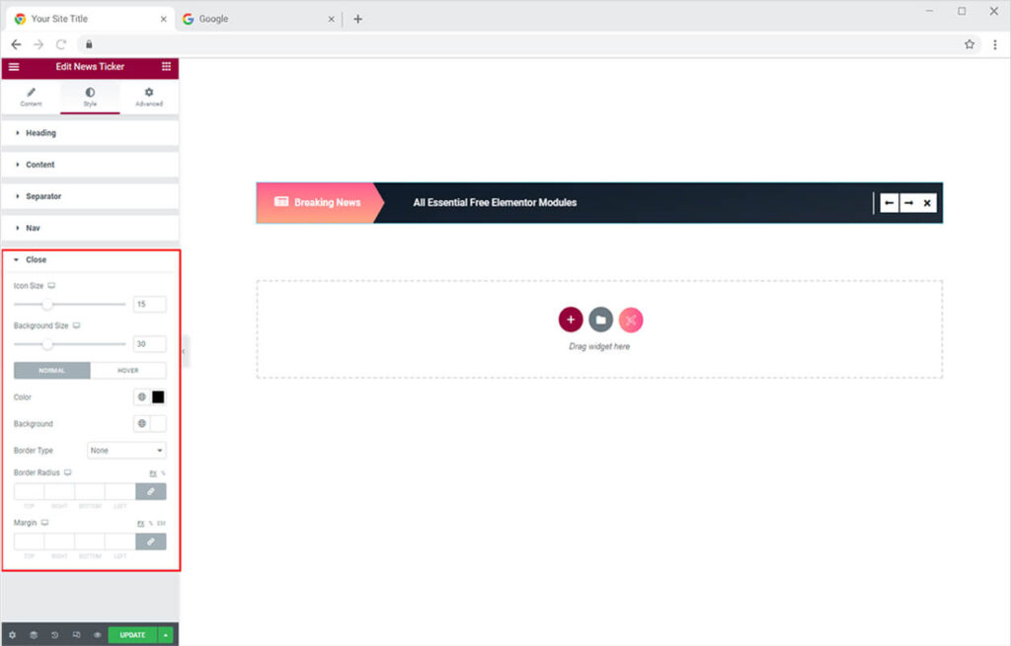Screen dimensions: 1011x646
Task: Switch to the Hover state
Action: coord(128,371)
